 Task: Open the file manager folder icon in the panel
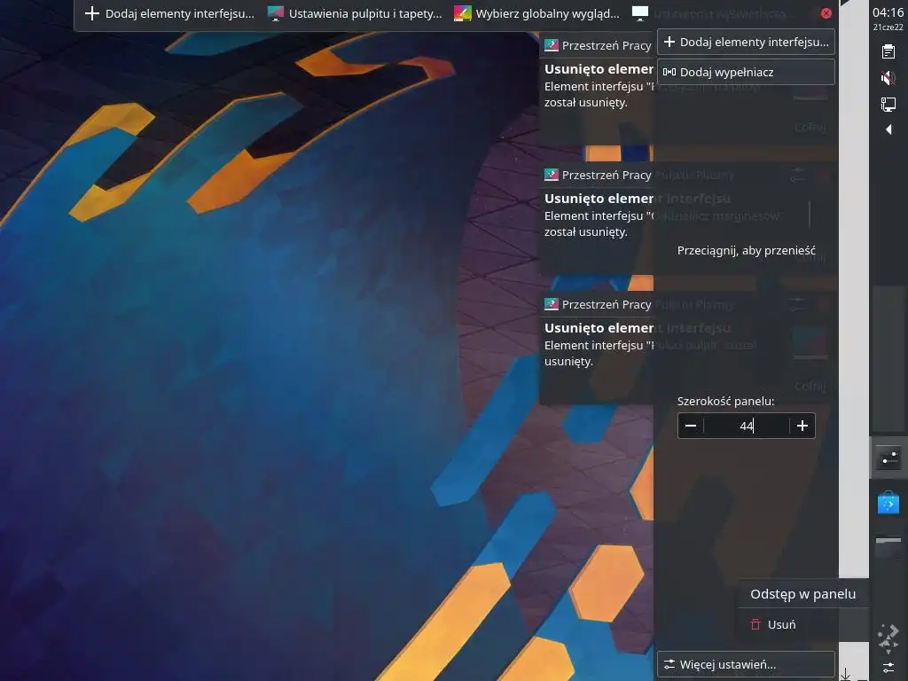tap(888, 546)
